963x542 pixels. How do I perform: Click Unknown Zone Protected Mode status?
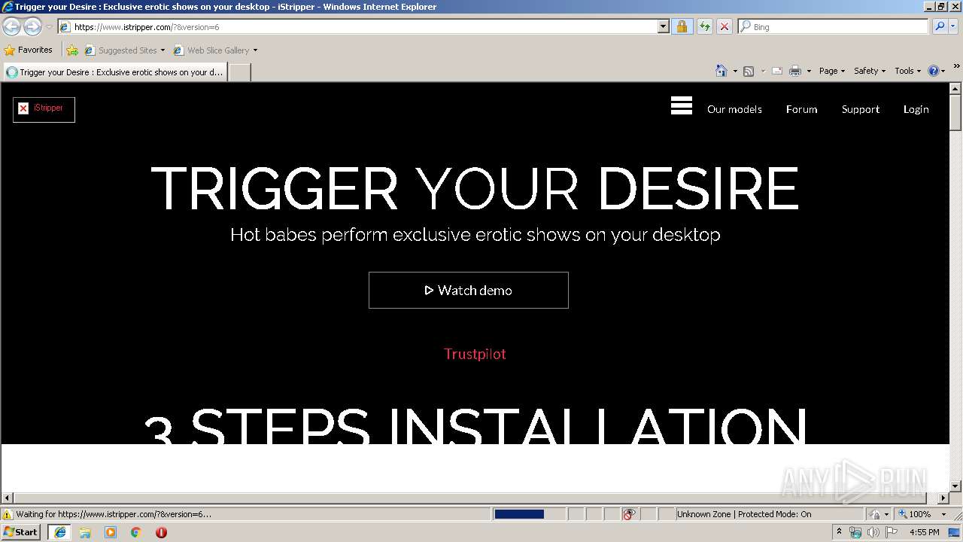743,514
